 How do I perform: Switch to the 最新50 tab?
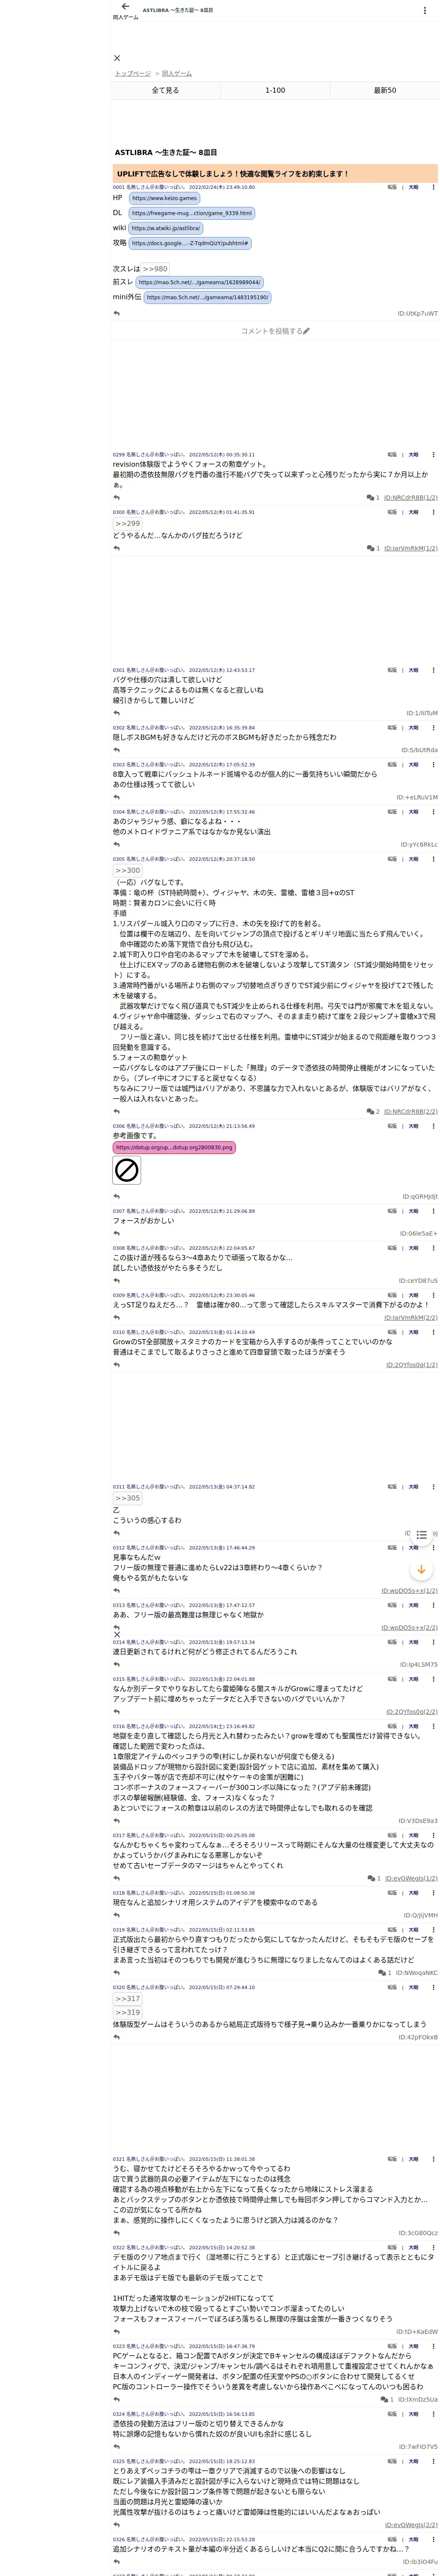coord(385,90)
